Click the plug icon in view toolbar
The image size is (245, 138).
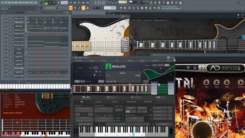[x=146, y=8]
